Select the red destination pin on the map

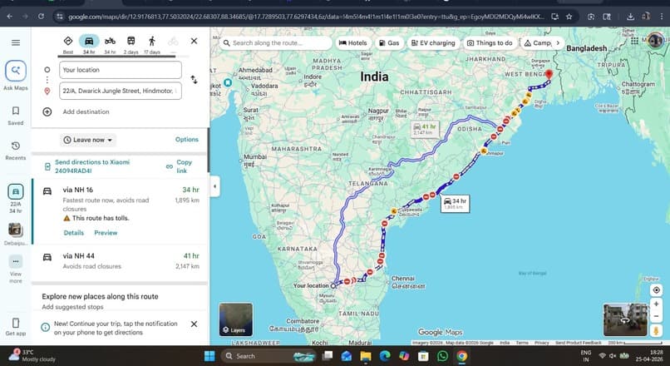(x=549, y=74)
